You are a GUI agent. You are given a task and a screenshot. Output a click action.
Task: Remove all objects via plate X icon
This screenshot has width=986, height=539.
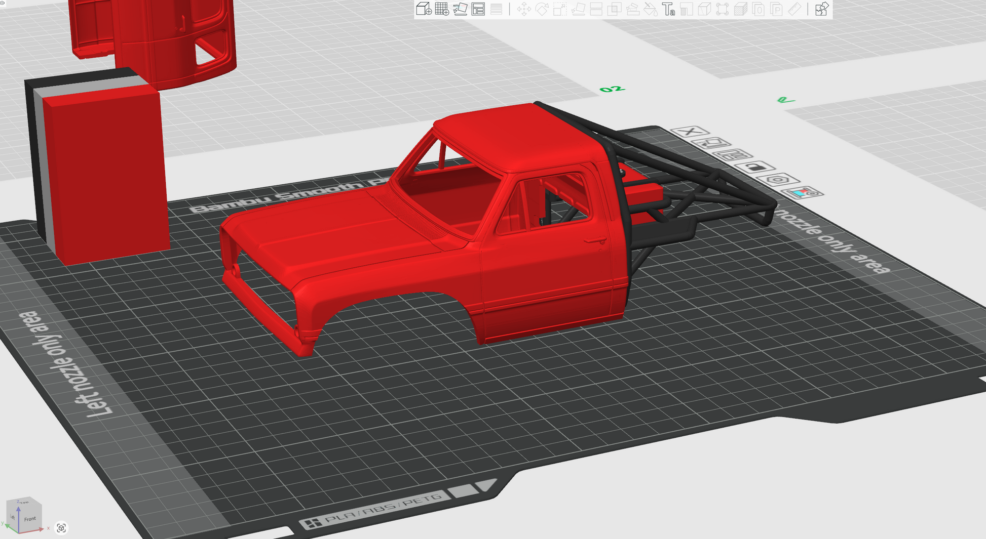coord(690,132)
